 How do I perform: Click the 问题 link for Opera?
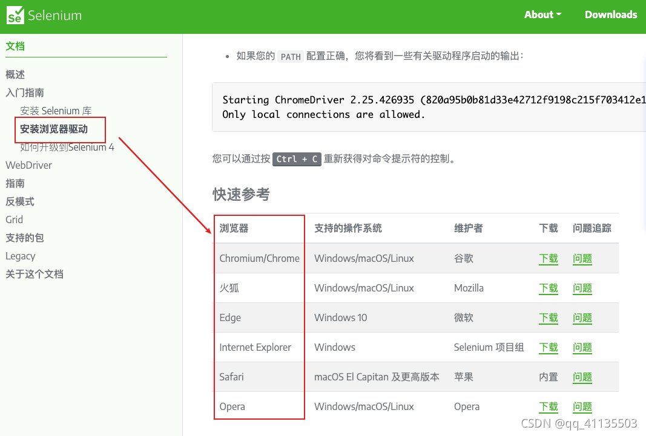(582, 406)
